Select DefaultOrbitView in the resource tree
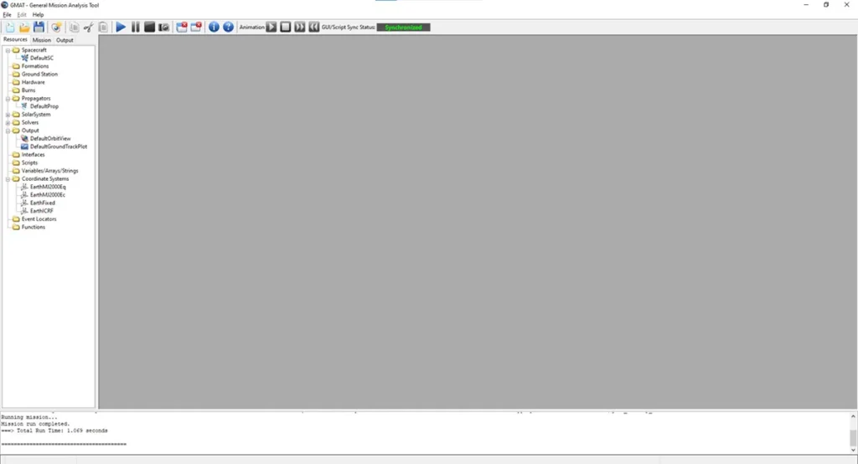Screen dimensions: 858x464 [x=50, y=138]
